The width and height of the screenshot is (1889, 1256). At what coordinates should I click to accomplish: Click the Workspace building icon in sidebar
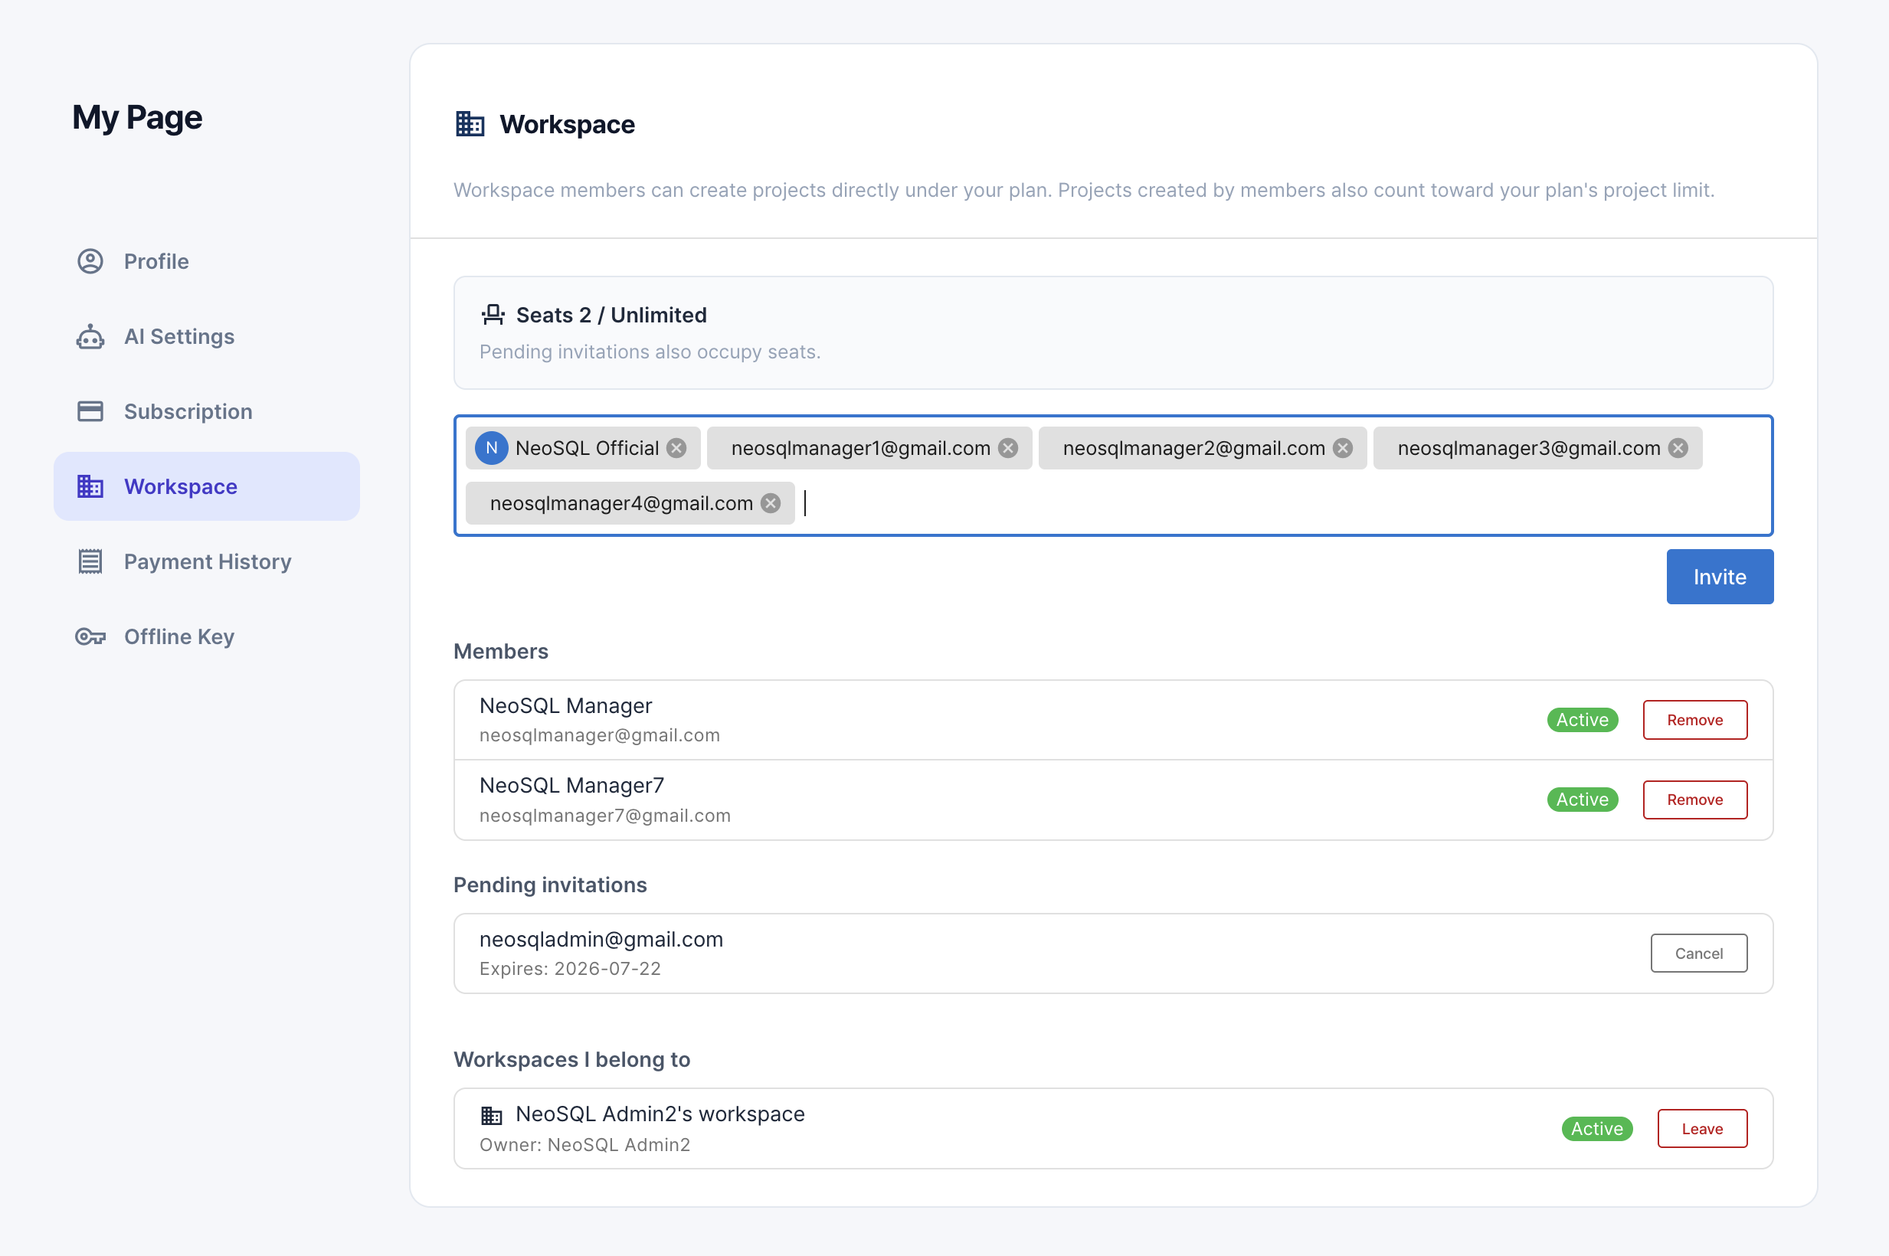90,486
